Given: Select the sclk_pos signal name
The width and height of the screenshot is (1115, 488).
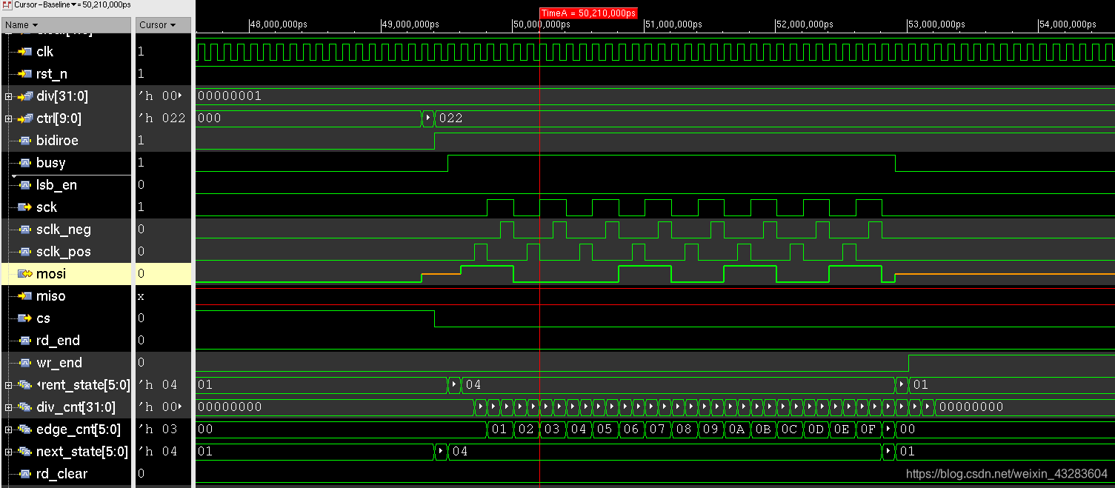Looking at the screenshot, I should click(64, 252).
